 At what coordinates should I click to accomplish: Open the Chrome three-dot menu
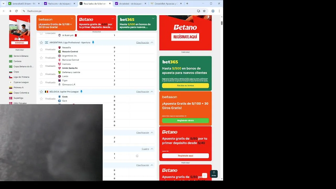pos(219,11)
